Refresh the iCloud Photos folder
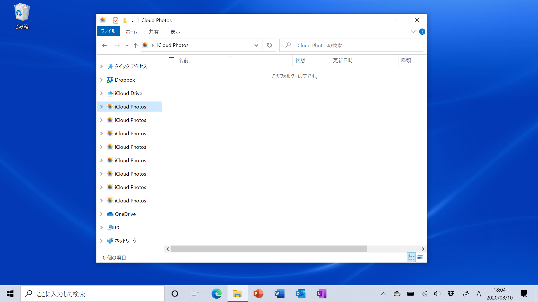The height and width of the screenshot is (302, 538). 269,45
